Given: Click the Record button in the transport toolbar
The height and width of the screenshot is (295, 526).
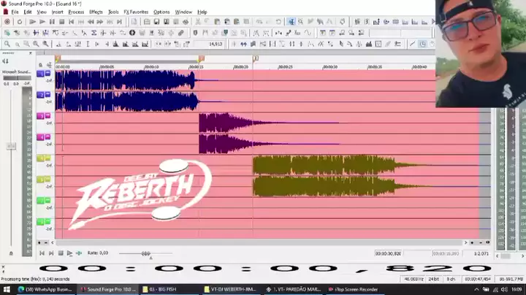Looking at the screenshot, I should tap(7, 22).
